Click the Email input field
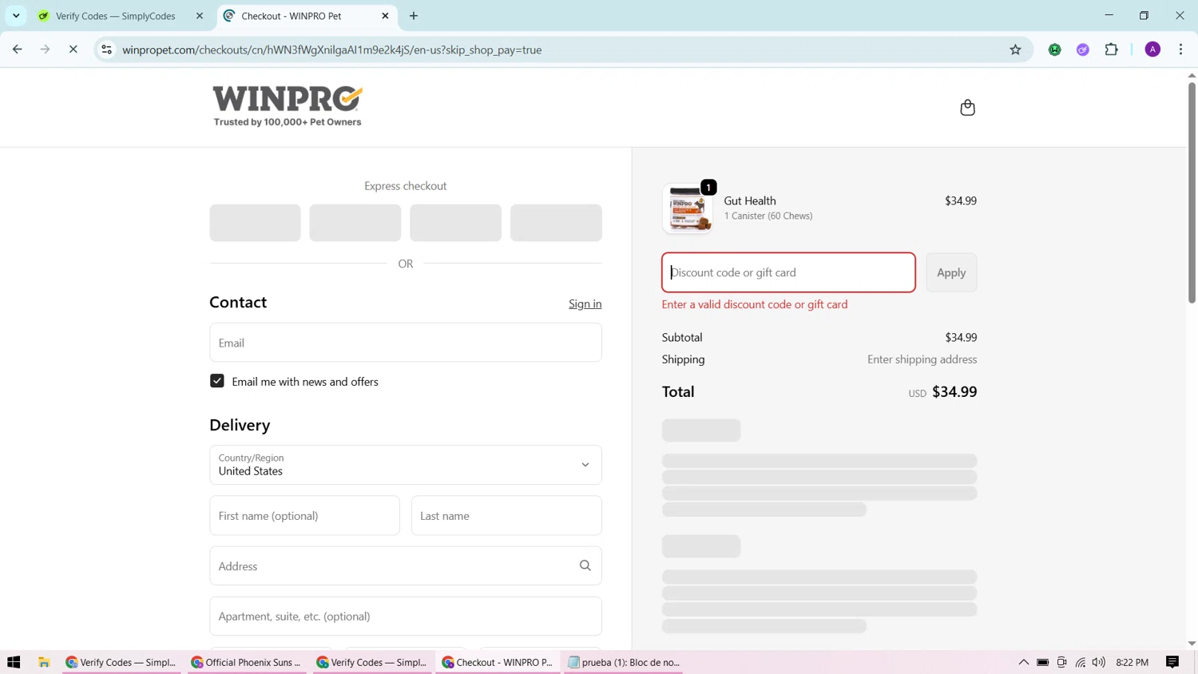 406,343
